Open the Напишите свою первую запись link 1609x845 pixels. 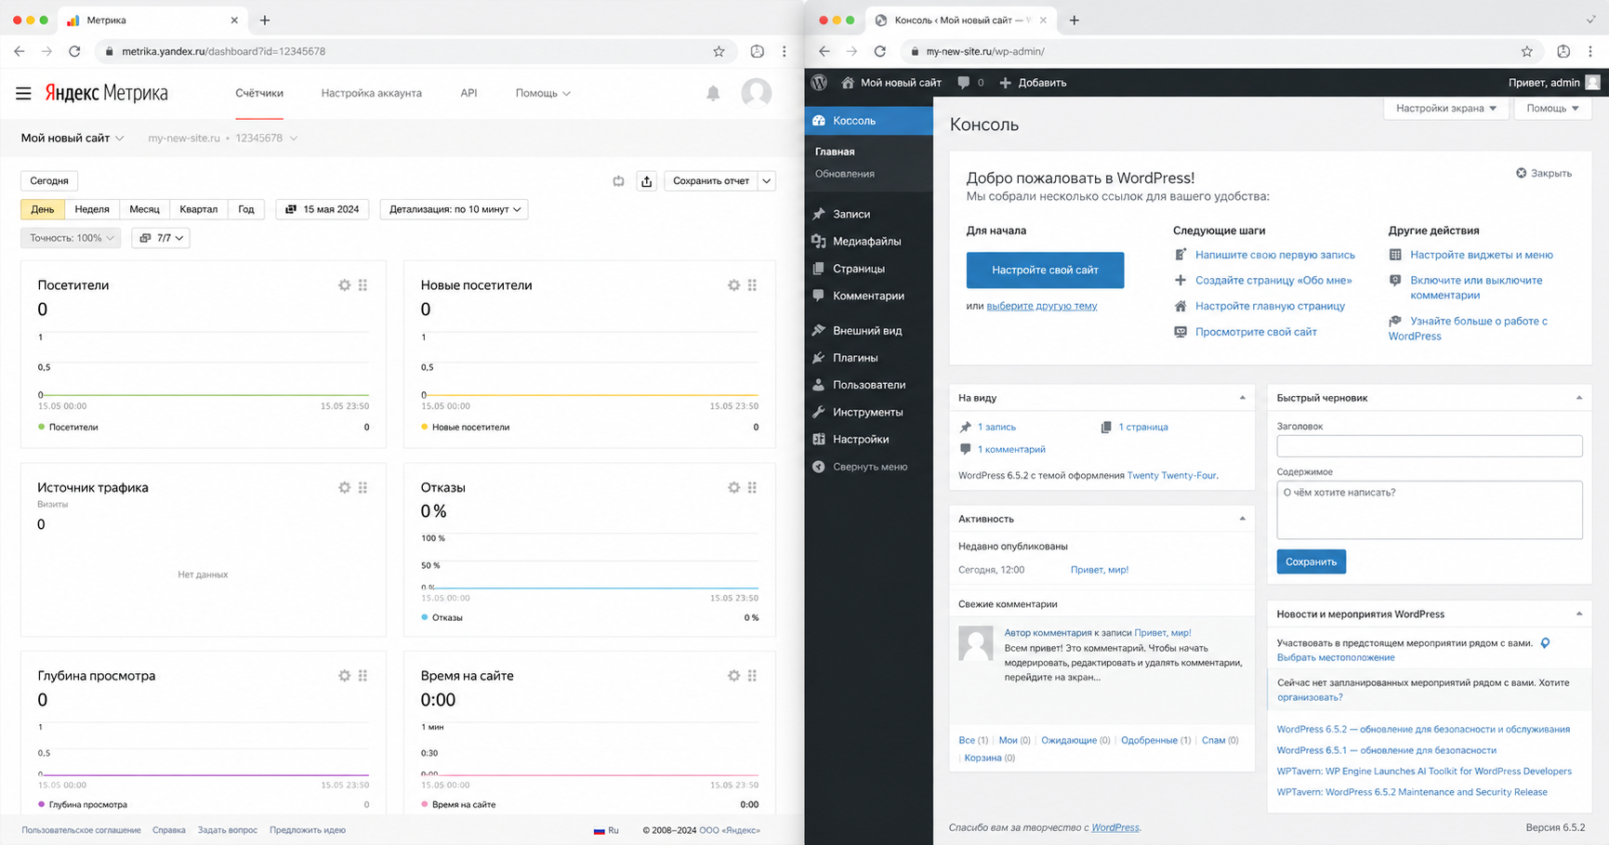pos(1275,255)
